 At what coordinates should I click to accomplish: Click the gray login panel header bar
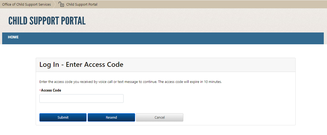pos(209,65)
